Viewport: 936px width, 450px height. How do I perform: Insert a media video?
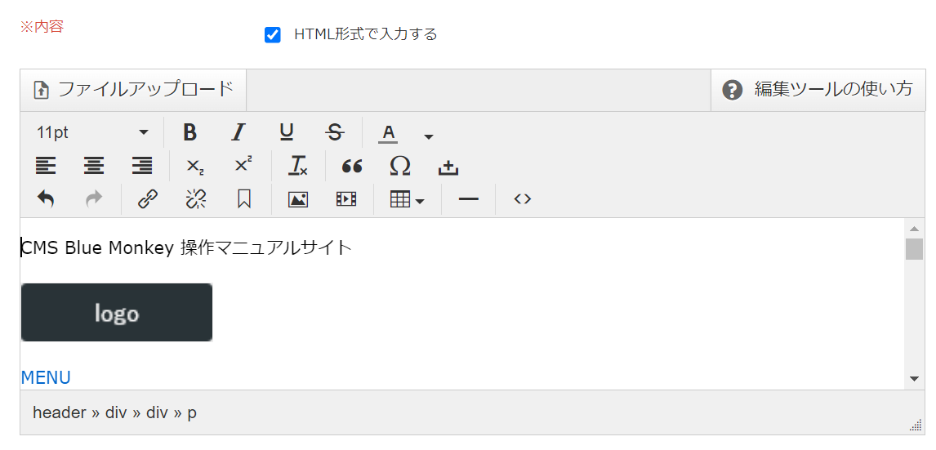(346, 199)
